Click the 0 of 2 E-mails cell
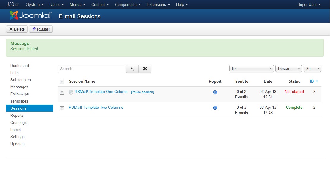This screenshot has height=174, width=330. pyautogui.click(x=241, y=94)
